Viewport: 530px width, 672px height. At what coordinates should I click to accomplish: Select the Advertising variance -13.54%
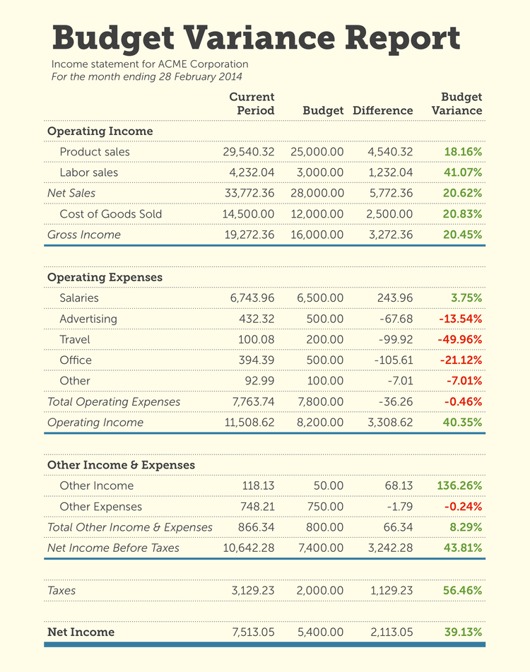[460, 319]
